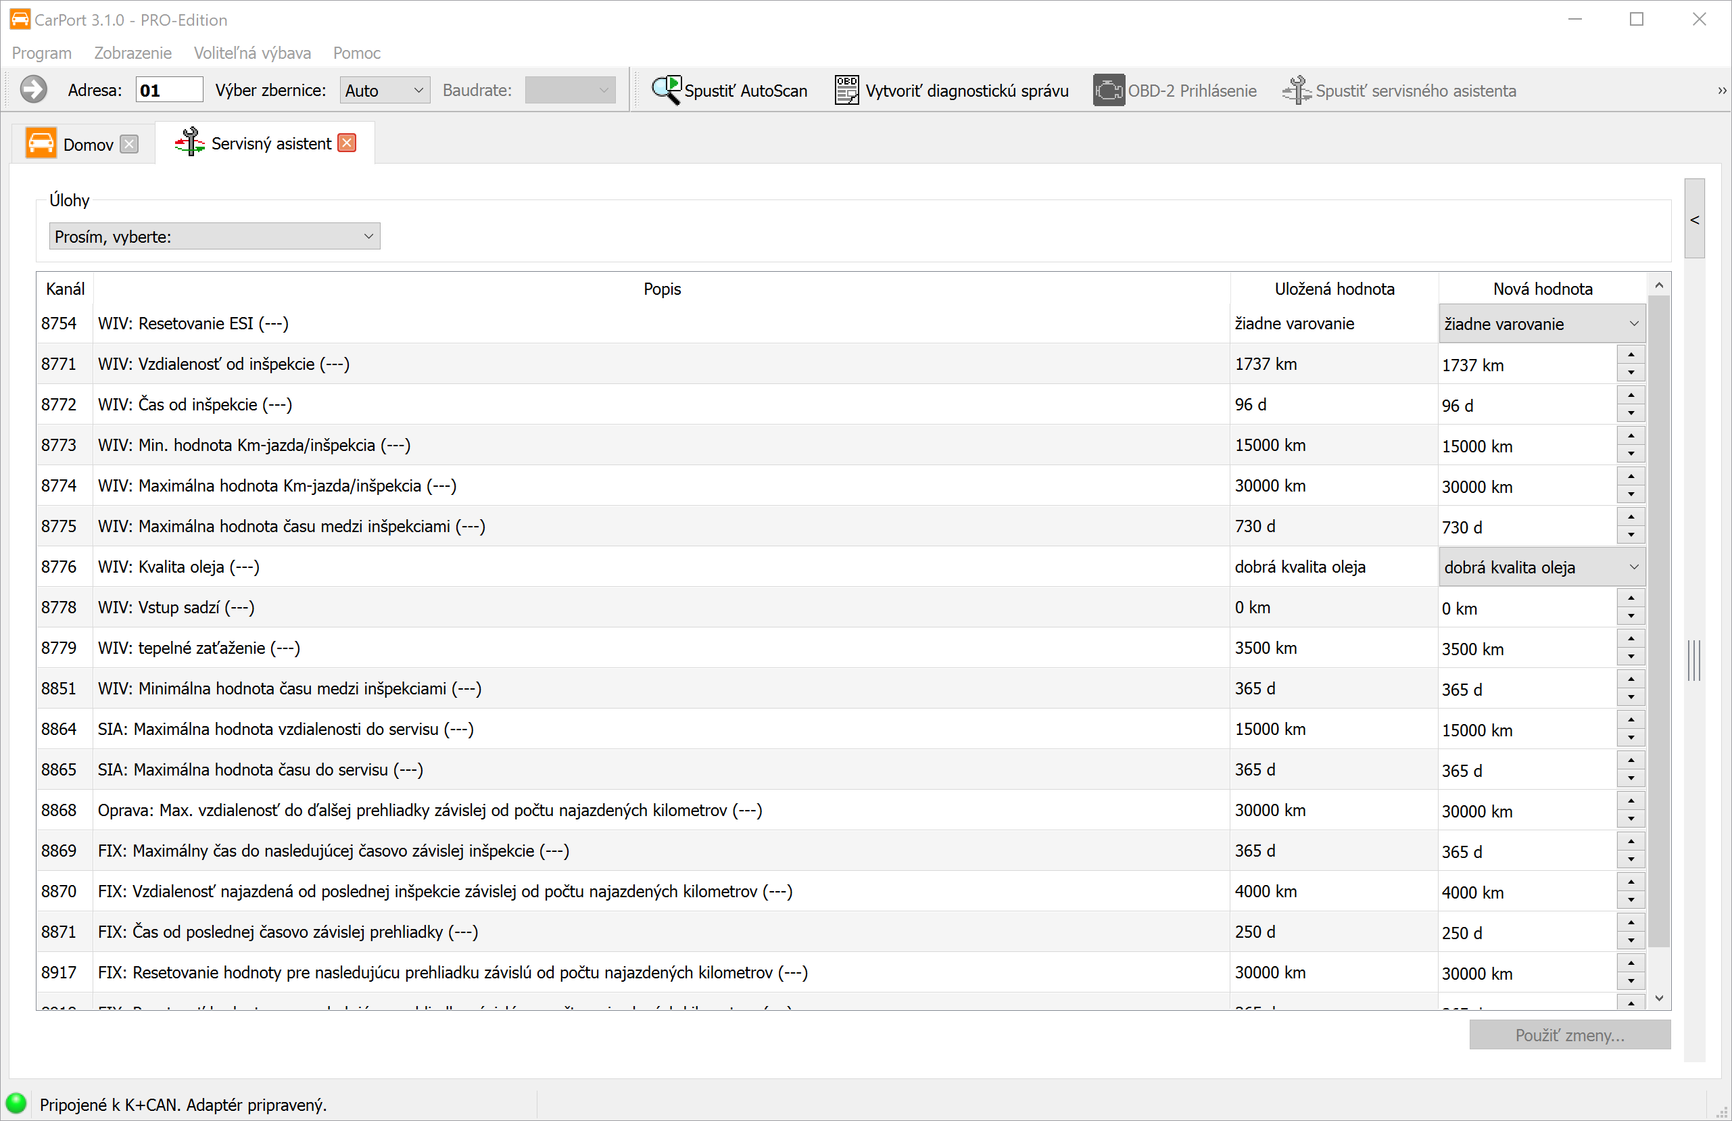
Task: Open the Výber zbernice Auto dropdown
Action: pyautogui.click(x=384, y=91)
